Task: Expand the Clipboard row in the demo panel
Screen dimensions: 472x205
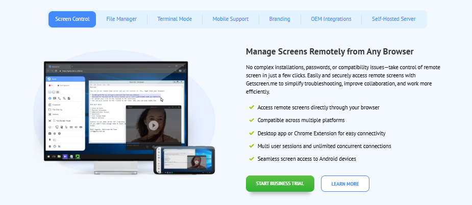Action: coord(65,105)
